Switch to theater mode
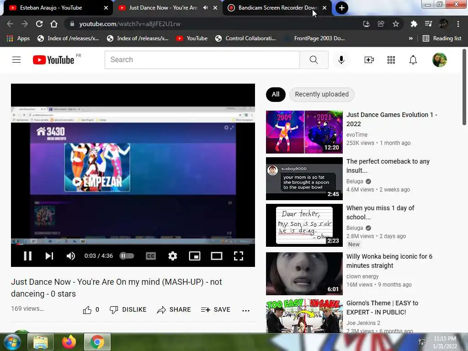This screenshot has width=468, height=351. (216, 256)
